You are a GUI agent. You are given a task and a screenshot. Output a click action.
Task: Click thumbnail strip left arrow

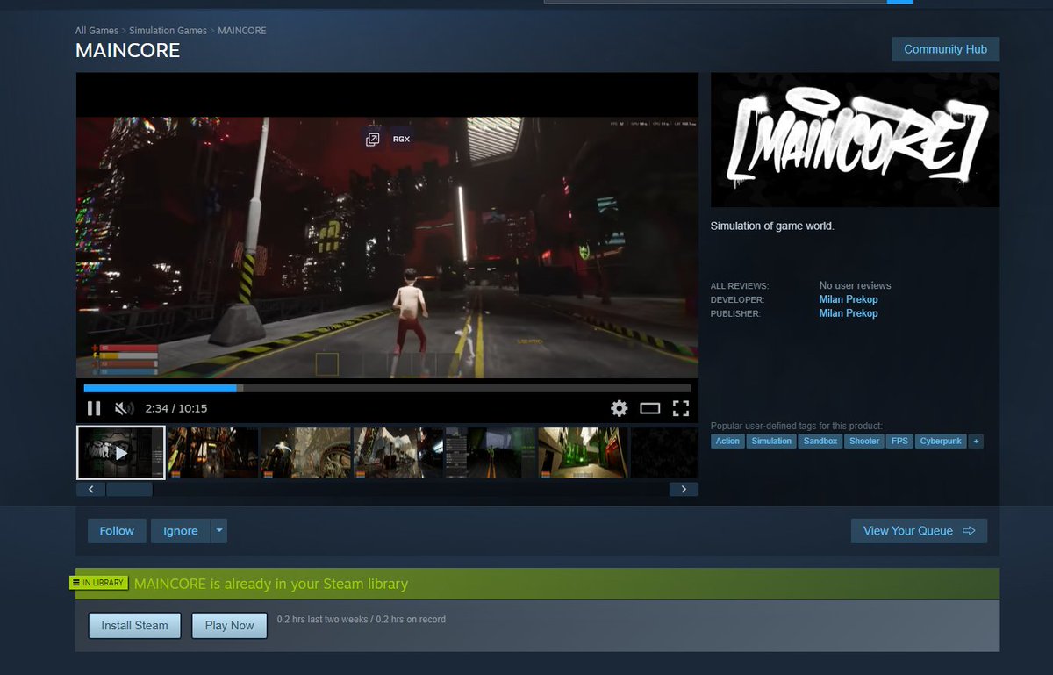point(91,489)
